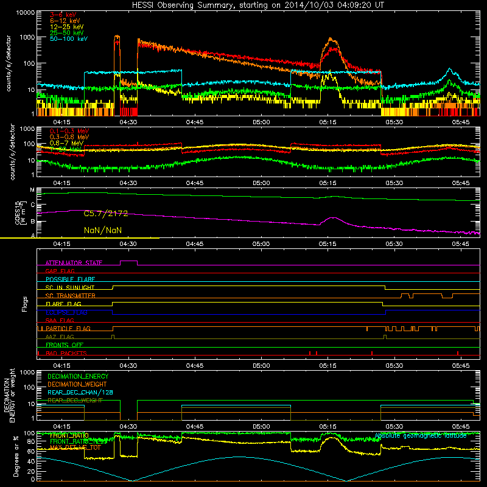Click the FRONT_RATIO legend label
Viewport: 487px width, 487px height.
coord(69,435)
